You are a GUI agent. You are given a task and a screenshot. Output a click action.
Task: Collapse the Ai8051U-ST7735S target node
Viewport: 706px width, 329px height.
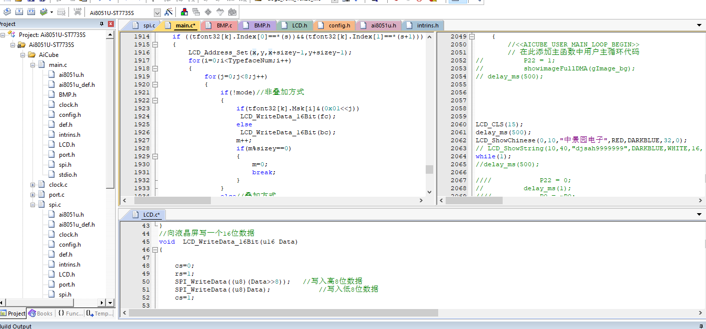(x=13, y=45)
